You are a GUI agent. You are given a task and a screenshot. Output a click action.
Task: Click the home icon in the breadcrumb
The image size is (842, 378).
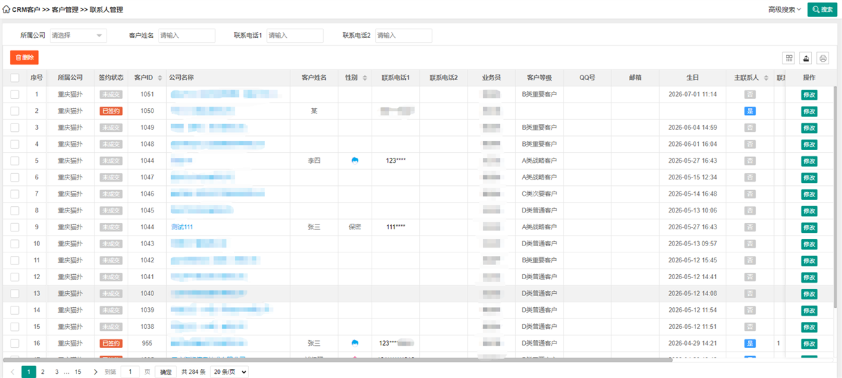click(x=6, y=10)
